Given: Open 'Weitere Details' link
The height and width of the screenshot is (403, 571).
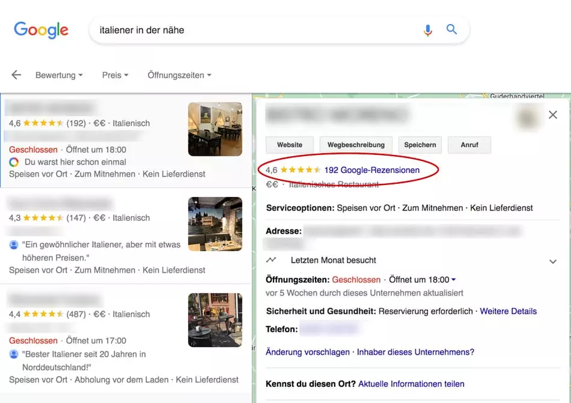Looking at the screenshot, I should click(508, 311).
